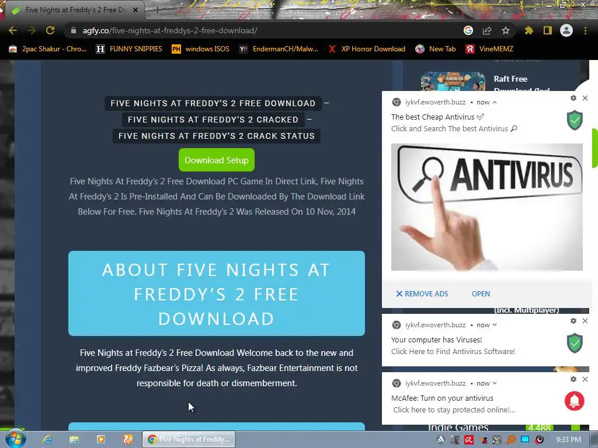Expand the 'Your computer has Viruses' notification chevron
598x448 pixels.
click(495, 325)
